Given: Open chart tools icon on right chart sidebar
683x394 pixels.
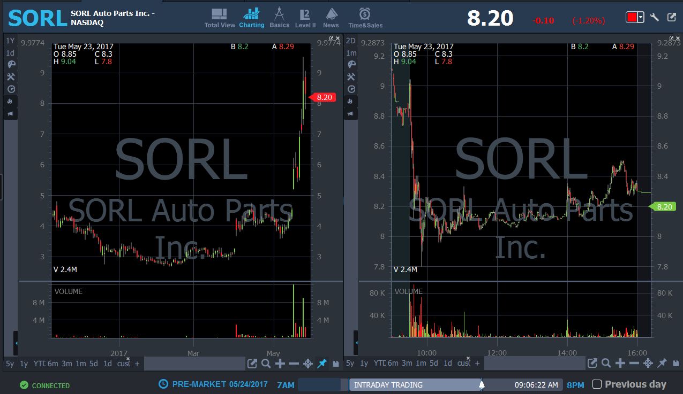Looking at the screenshot, I should click(351, 76).
